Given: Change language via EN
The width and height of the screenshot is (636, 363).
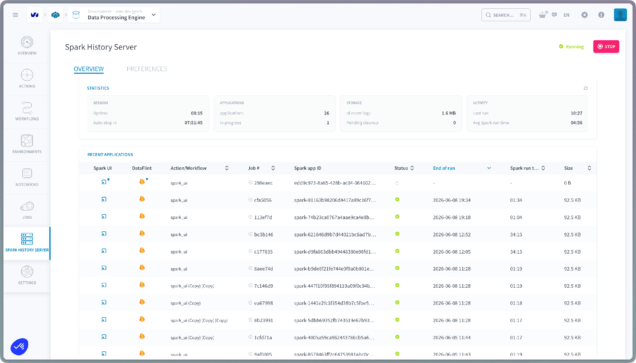Looking at the screenshot, I should coord(566,15).
